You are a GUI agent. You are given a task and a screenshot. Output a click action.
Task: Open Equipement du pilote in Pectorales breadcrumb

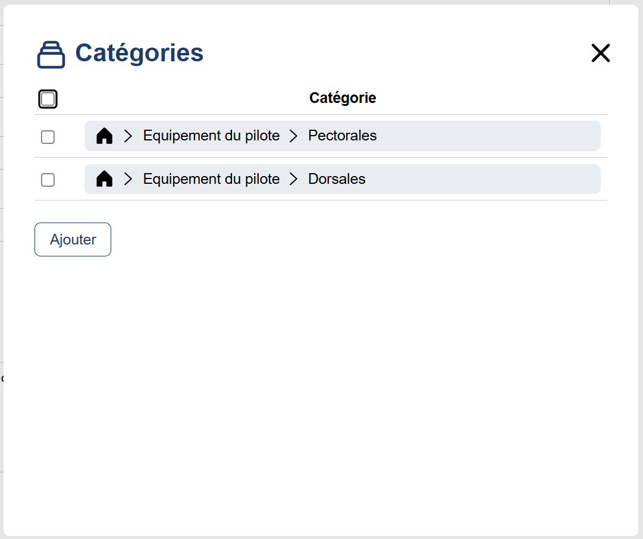point(211,136)
